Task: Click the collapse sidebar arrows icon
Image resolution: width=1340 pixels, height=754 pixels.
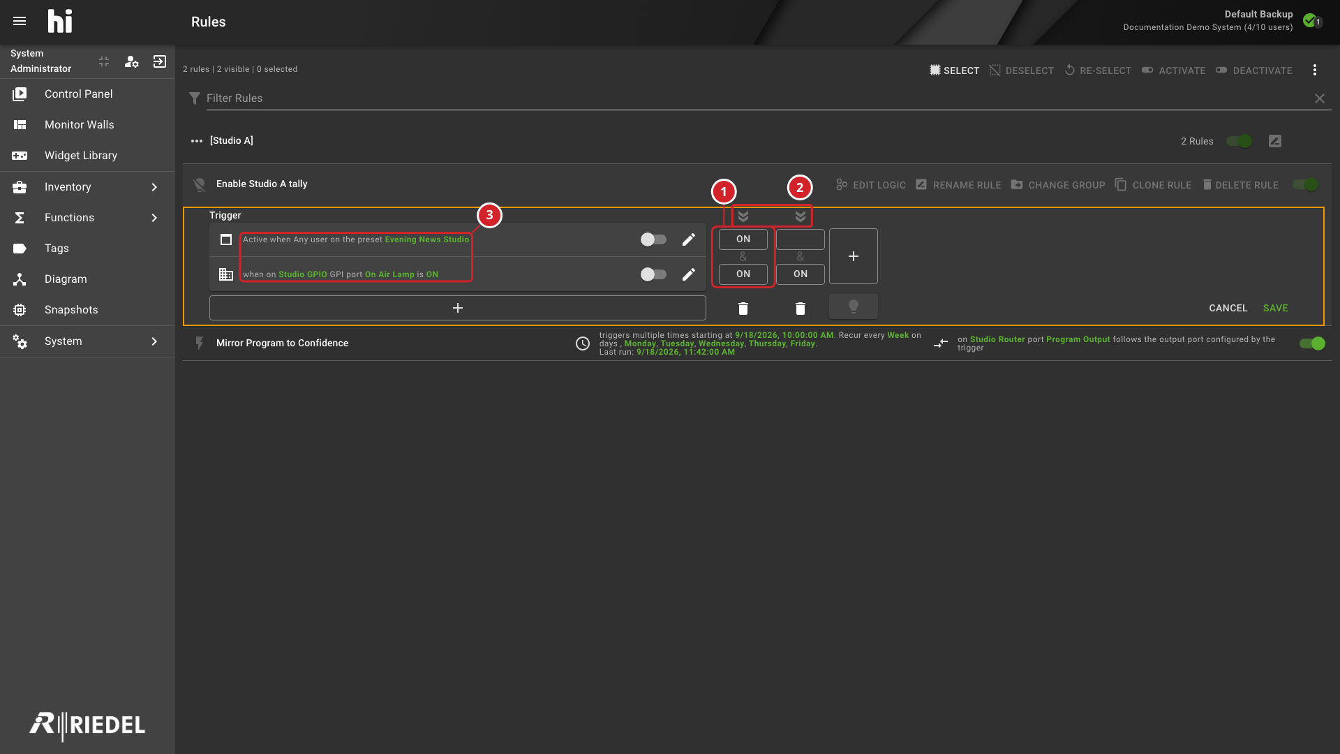Action: coord(104,61)
